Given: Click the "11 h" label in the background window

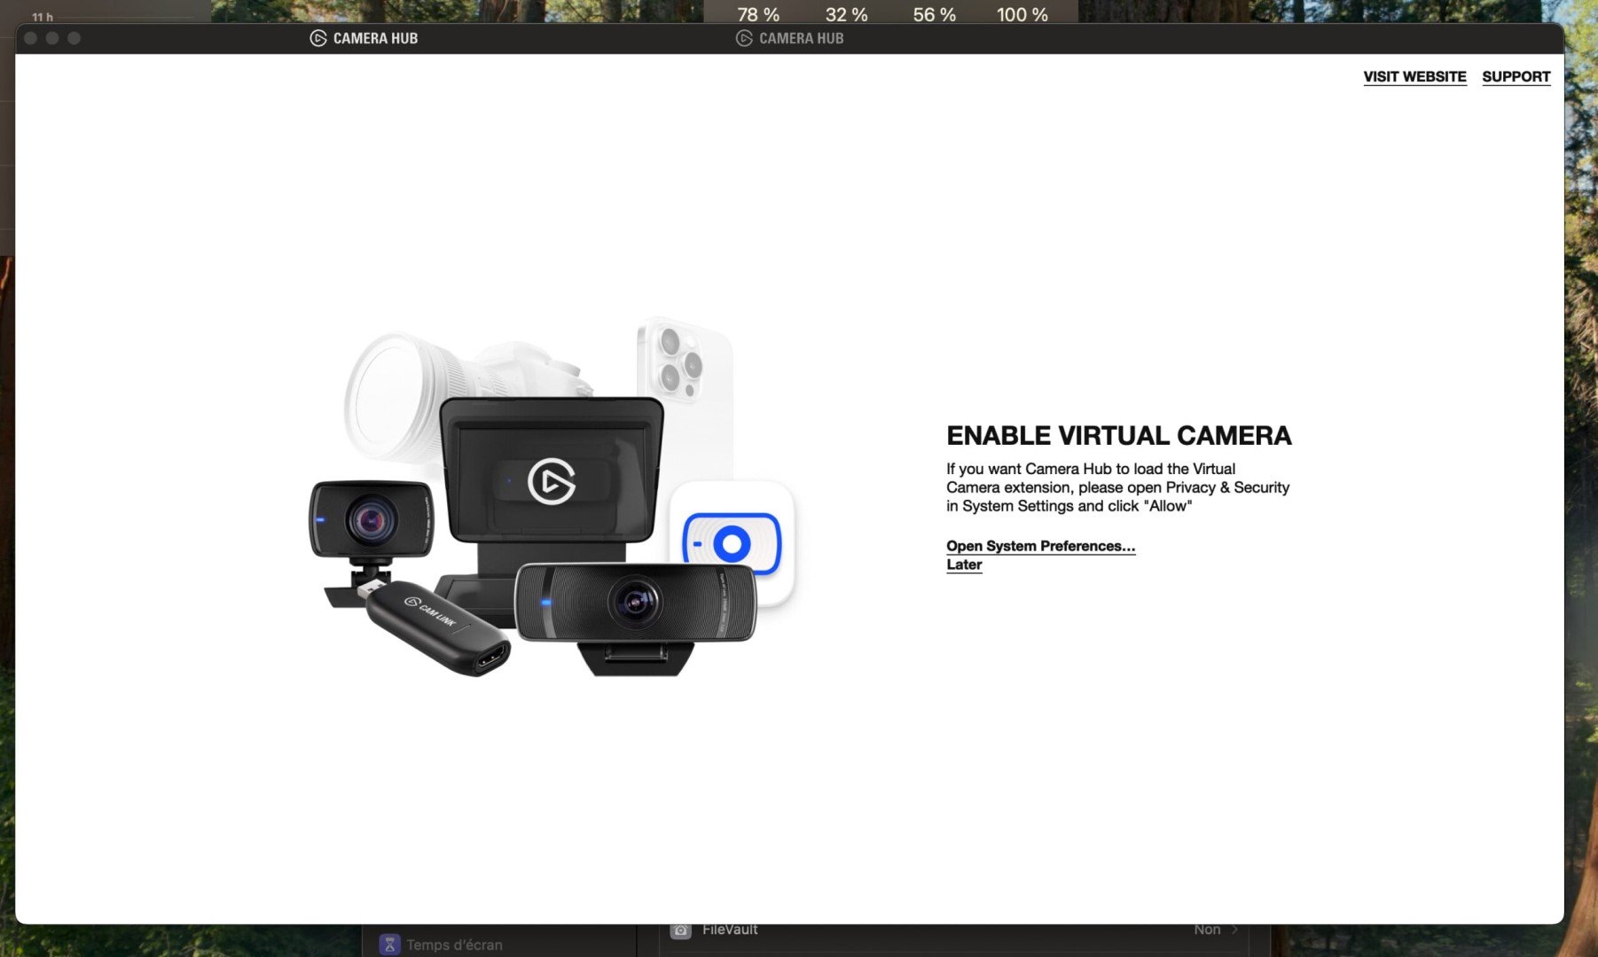Looking at the screenshot, I should 43,17.
